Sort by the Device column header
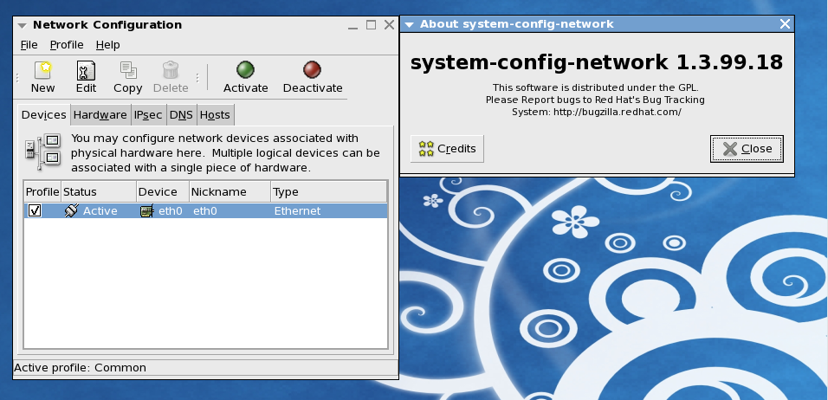The height and width of the screenshot is (400, 828). [x=163, y=192]
